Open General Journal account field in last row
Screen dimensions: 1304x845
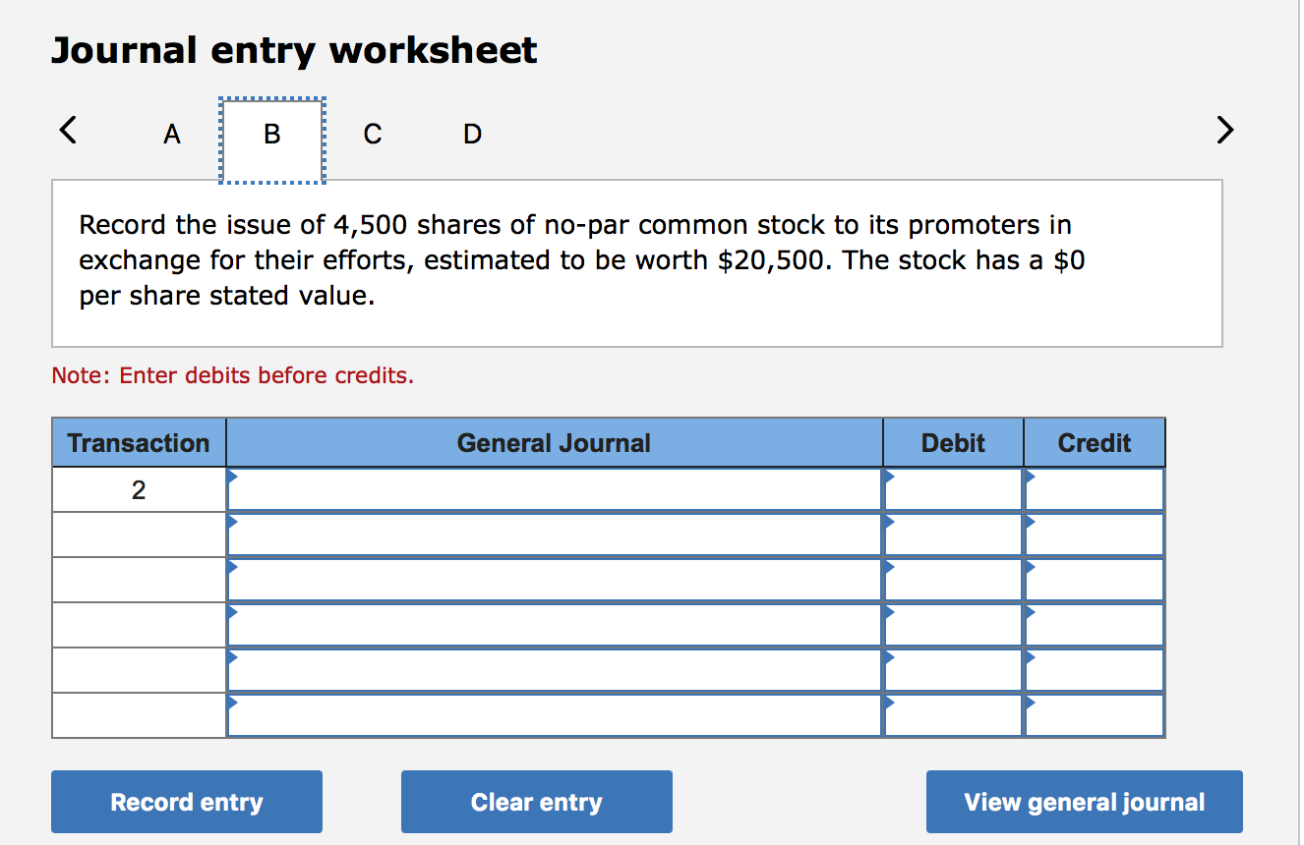555,715
